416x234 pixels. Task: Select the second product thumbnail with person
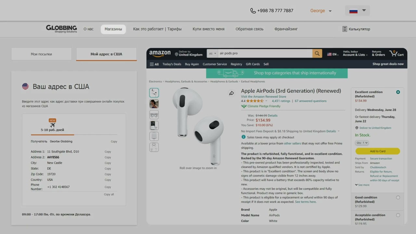coord(154,104)
